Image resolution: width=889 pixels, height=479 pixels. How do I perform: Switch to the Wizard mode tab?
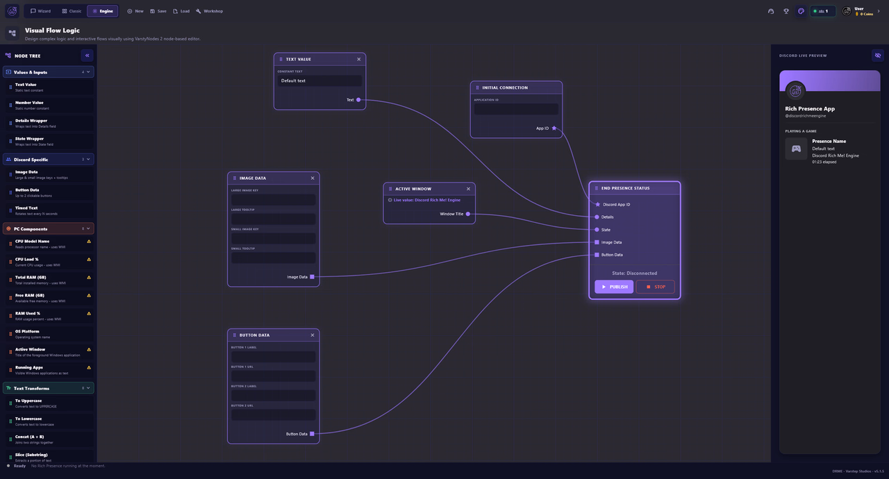coord(40,11)
